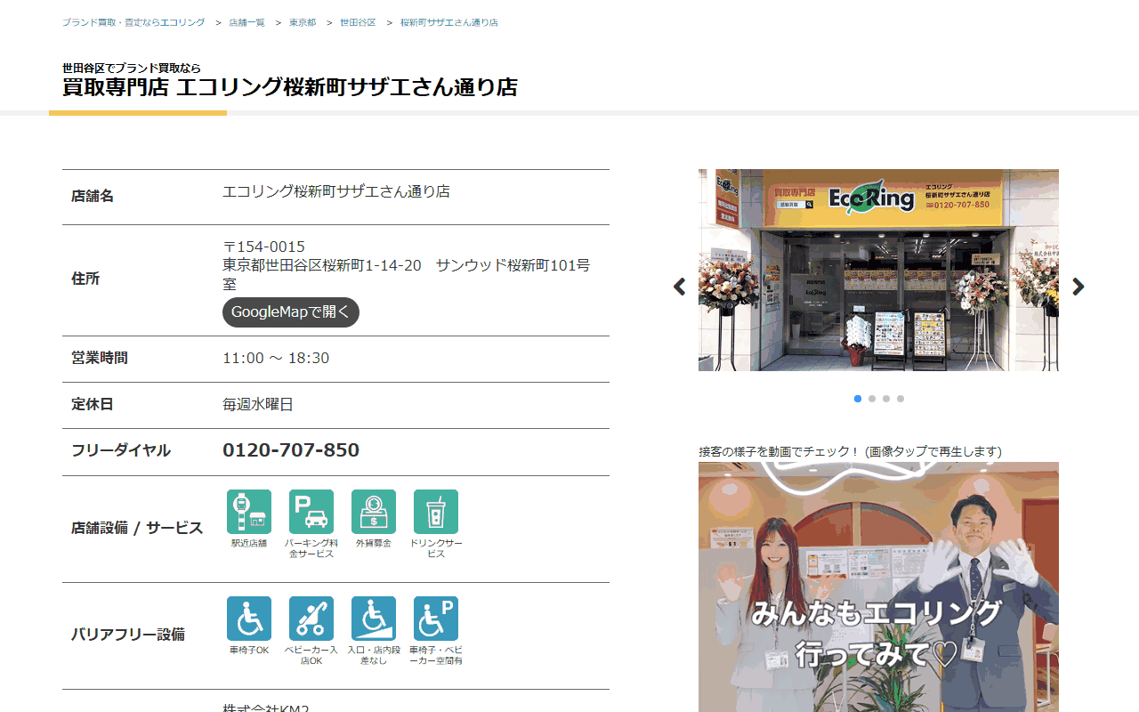Image resolution: width=1139 pixels, height=712 pixels.
Task: Click the 住所 row label
Action: [85, 279]
